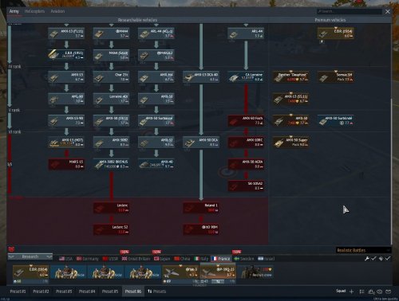
Task: Choose the China nation flag
Action: [182, 259]
